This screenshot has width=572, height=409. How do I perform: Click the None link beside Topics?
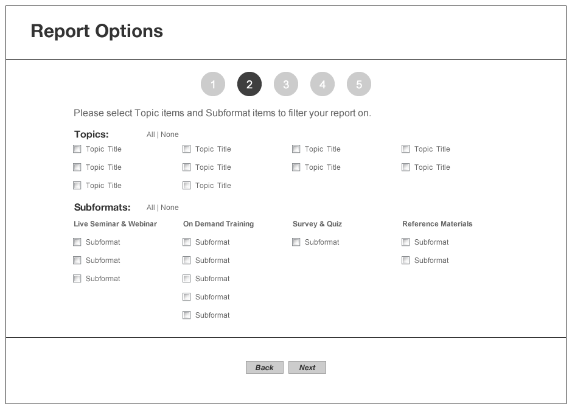click(x=170, y=135)
